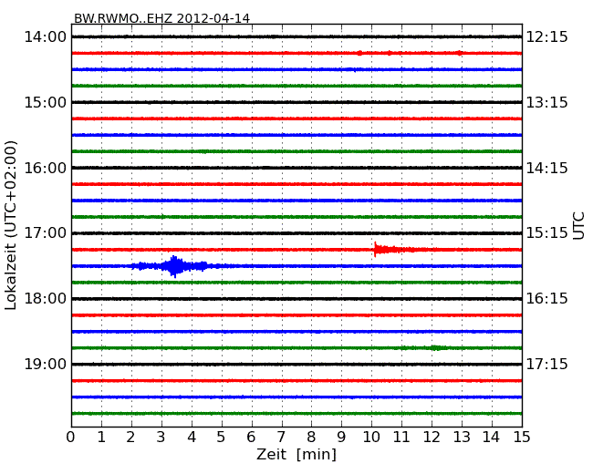Select the 16:00 local time label
This screenshot has height=474, width=593.
[45, 168]
